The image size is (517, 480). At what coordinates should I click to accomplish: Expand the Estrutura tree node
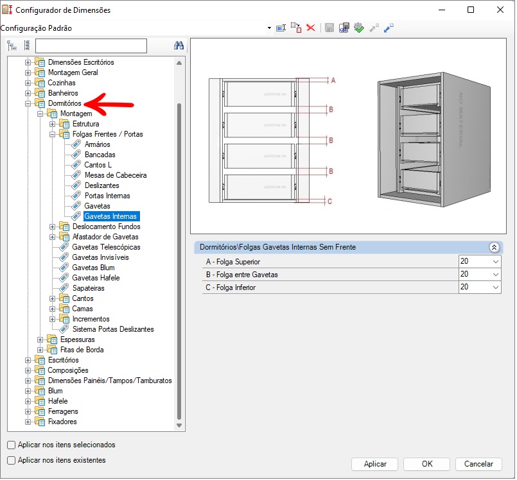coord(52,124)
